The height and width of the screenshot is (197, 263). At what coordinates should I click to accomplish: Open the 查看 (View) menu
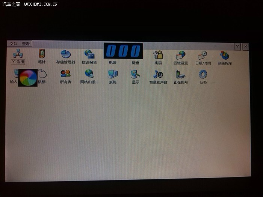26,44
